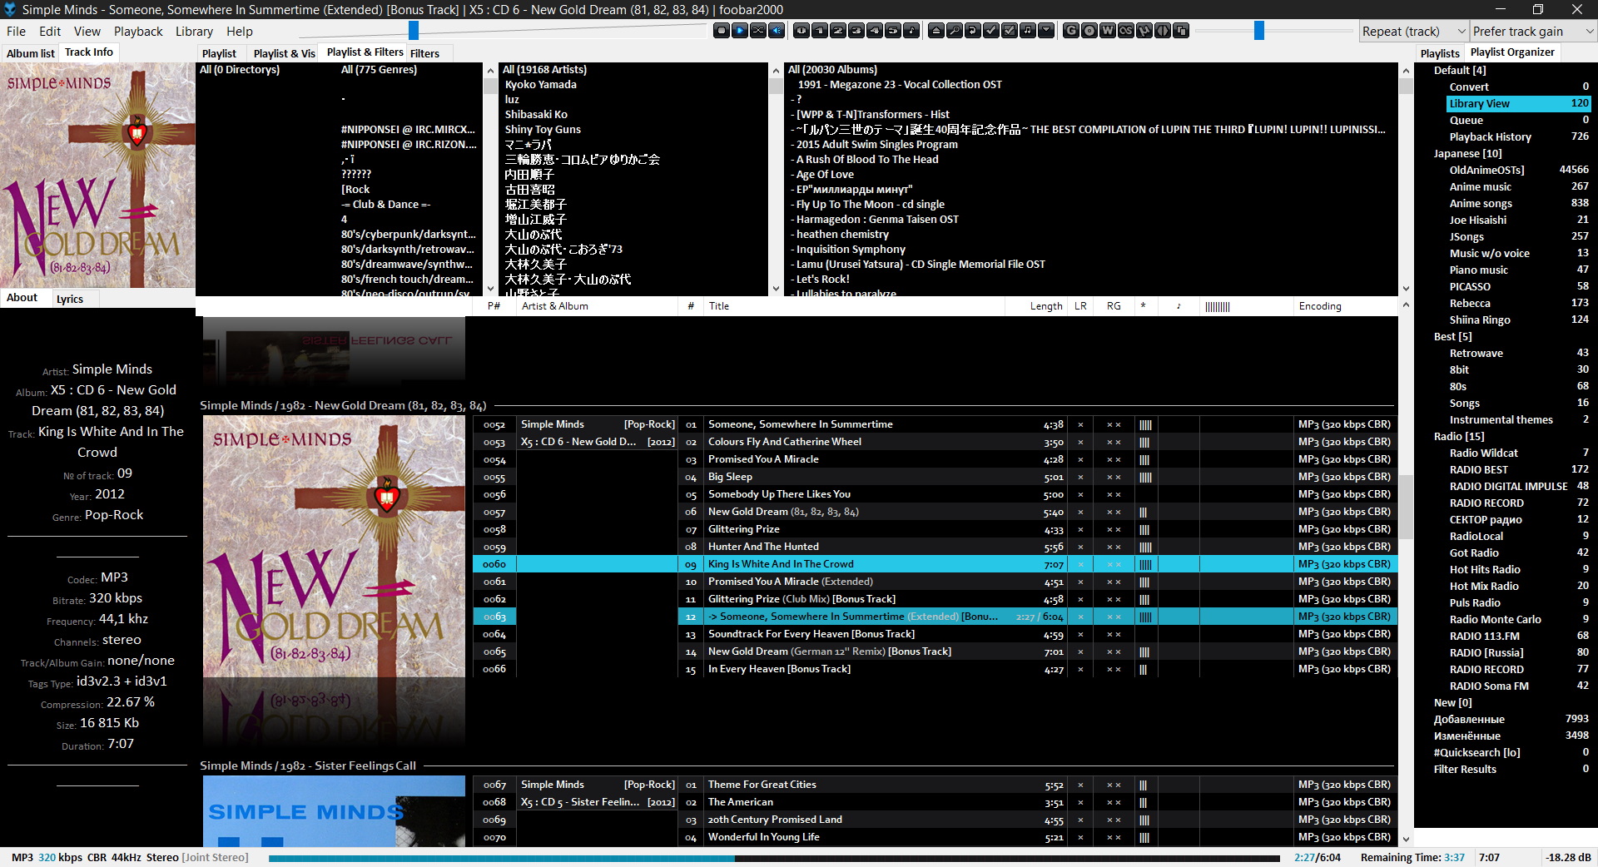Open the Repeat (track) playback order dropdown

(1412, 32)
